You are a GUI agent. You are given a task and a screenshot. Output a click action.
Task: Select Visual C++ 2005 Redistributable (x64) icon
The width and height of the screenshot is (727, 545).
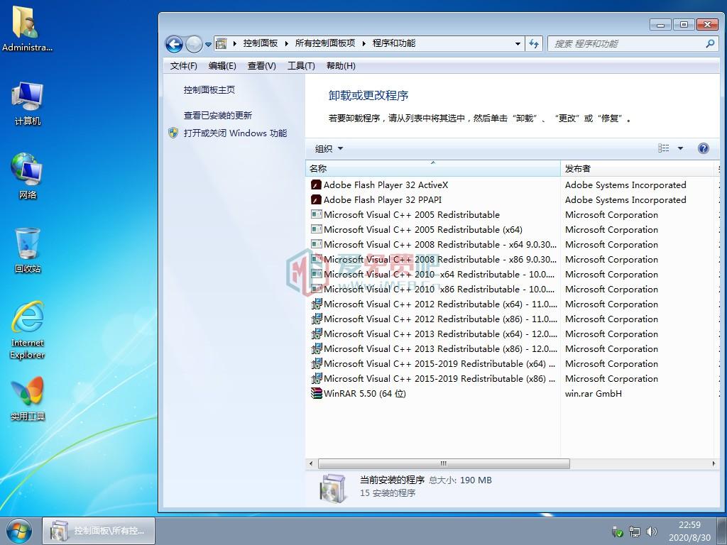(x=316, y=229)
